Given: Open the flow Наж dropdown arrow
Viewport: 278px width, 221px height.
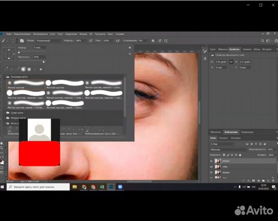Looking at the screenshot, I should (112, 41).
